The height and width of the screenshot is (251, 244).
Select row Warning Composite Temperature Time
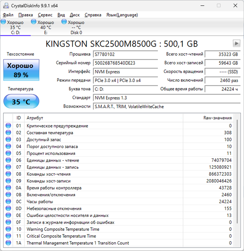(x=119, y=229)
